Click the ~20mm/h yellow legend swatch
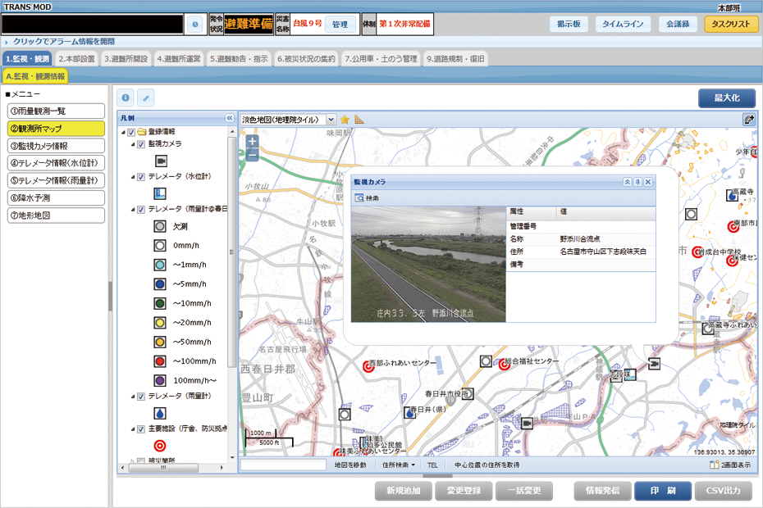 click(160, 322)
